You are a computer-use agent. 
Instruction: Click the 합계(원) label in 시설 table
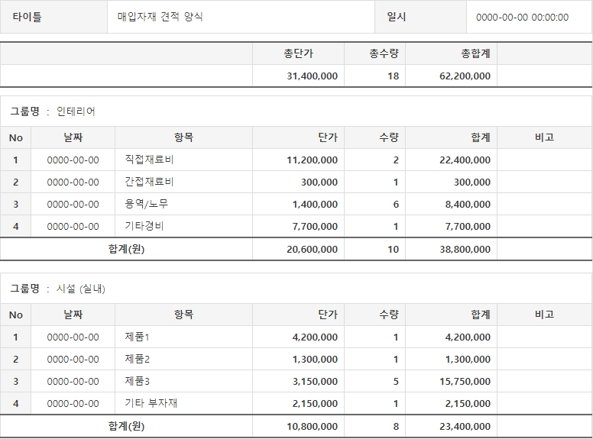click(126, 426)
